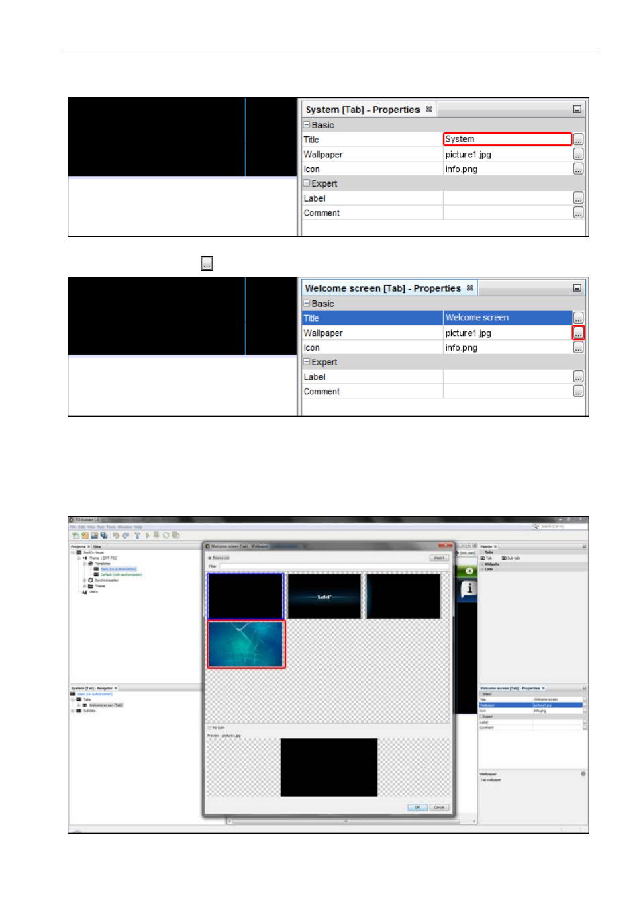Select the Resources radio option in Wallpaper dialog
The height and width of the screenshot is (907, 641).
pos(210,558)
